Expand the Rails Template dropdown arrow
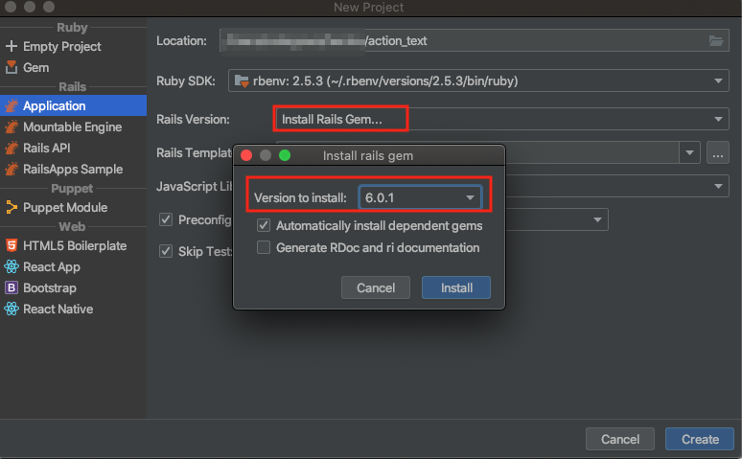The image size is (742, 459). [689, 153]
